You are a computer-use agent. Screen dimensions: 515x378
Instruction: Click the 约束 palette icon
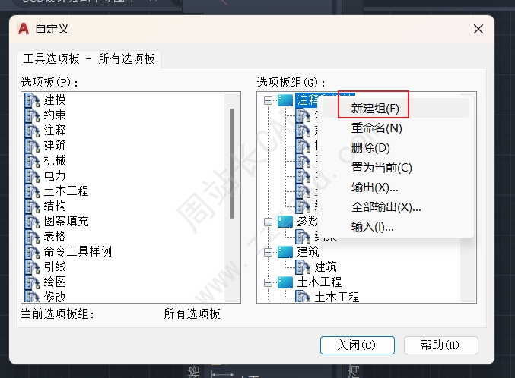pos(32,115)
